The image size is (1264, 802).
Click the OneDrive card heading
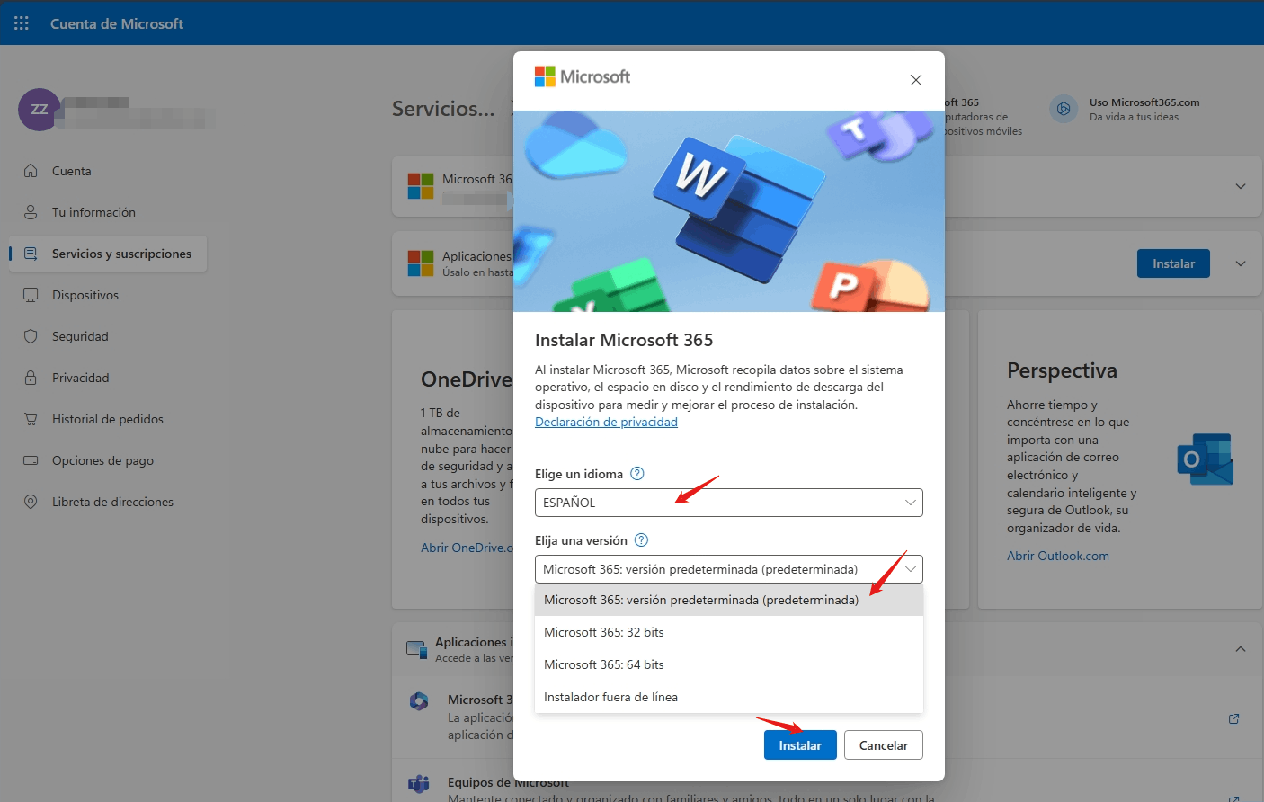click(x=467, y=379)
